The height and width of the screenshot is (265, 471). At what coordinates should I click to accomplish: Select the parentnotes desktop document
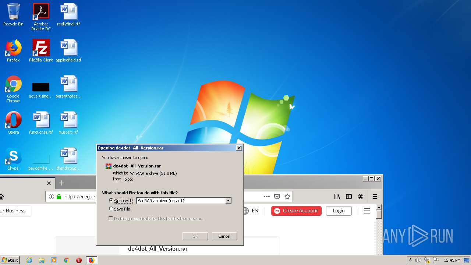pos(68,87)
